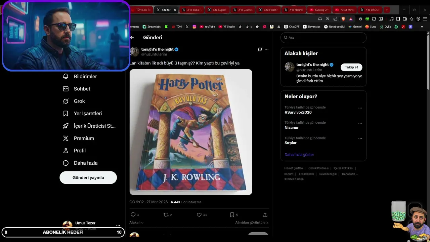430x242 pixels.
Task: Open Yer İşaretleri bookmarks in sidebar
Action: click(82, 114)
